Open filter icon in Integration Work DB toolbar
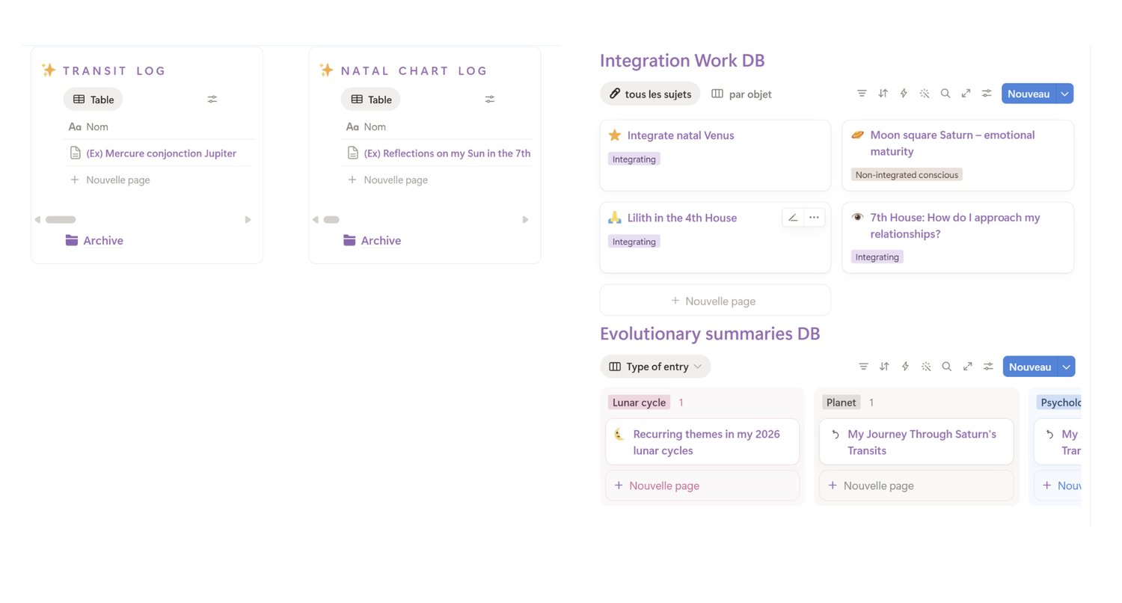This screenshot has width=1122, height=603. [x=862, y=94]
